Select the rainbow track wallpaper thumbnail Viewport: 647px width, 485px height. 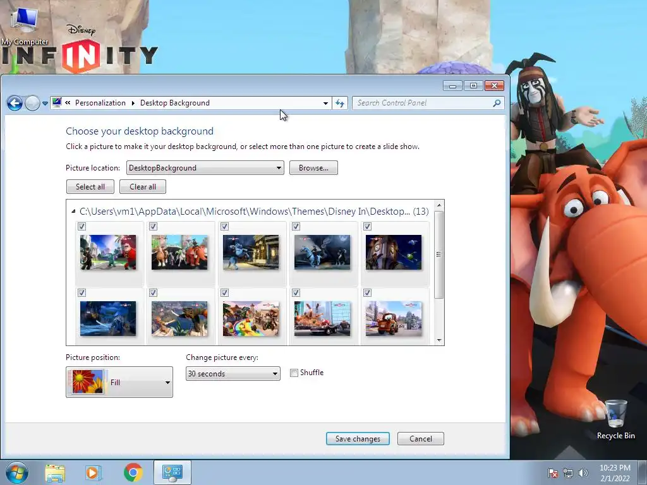tap(251, 318)
